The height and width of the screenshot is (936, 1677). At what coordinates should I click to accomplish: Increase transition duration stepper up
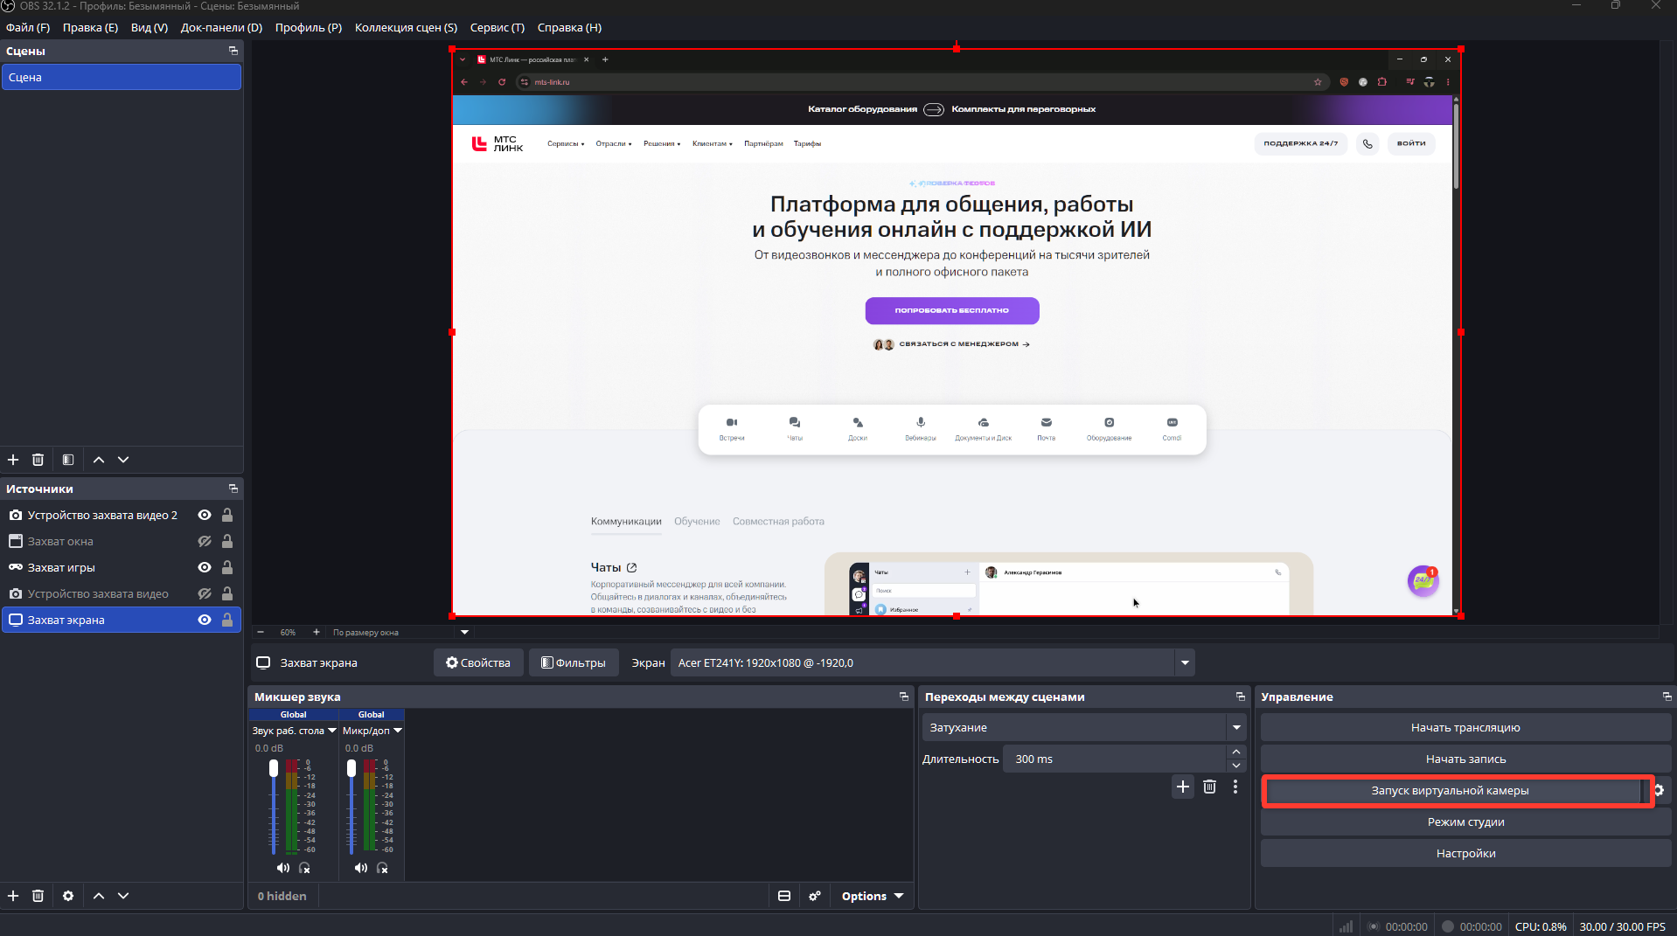1236,752
